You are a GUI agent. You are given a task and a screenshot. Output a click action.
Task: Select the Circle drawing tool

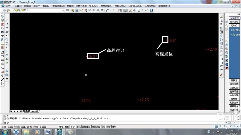point(7,40)
